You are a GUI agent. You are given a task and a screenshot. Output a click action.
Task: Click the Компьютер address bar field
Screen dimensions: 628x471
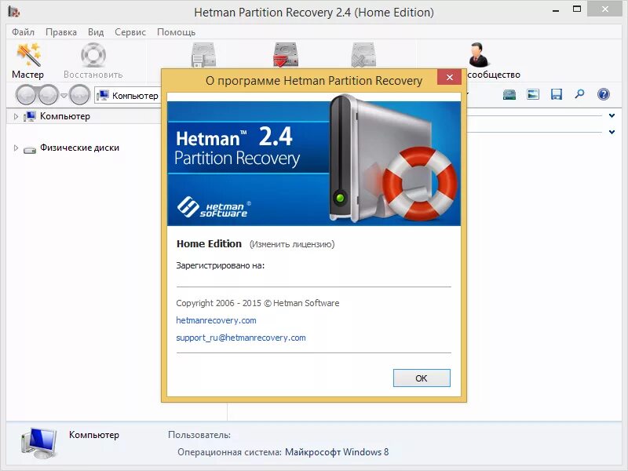click(x=127, y=96)
